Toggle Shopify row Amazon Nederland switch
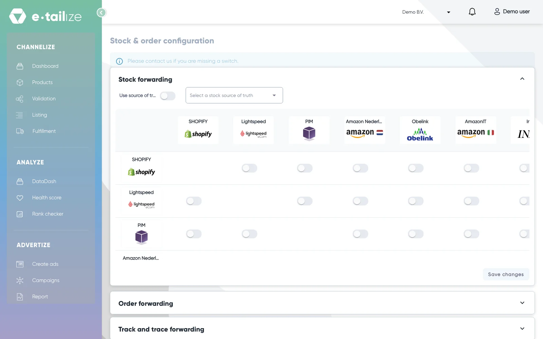543x339 pixels. (360, 168)
